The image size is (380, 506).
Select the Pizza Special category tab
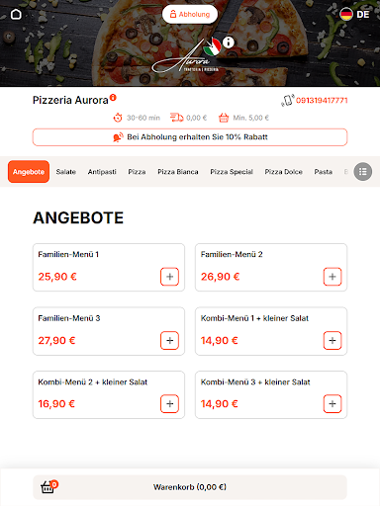pyautogui.click(x=232, y=172)
